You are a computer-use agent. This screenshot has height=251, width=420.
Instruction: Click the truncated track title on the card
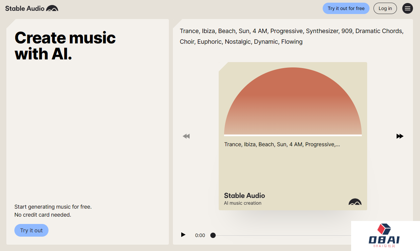(x=282, y=144)
